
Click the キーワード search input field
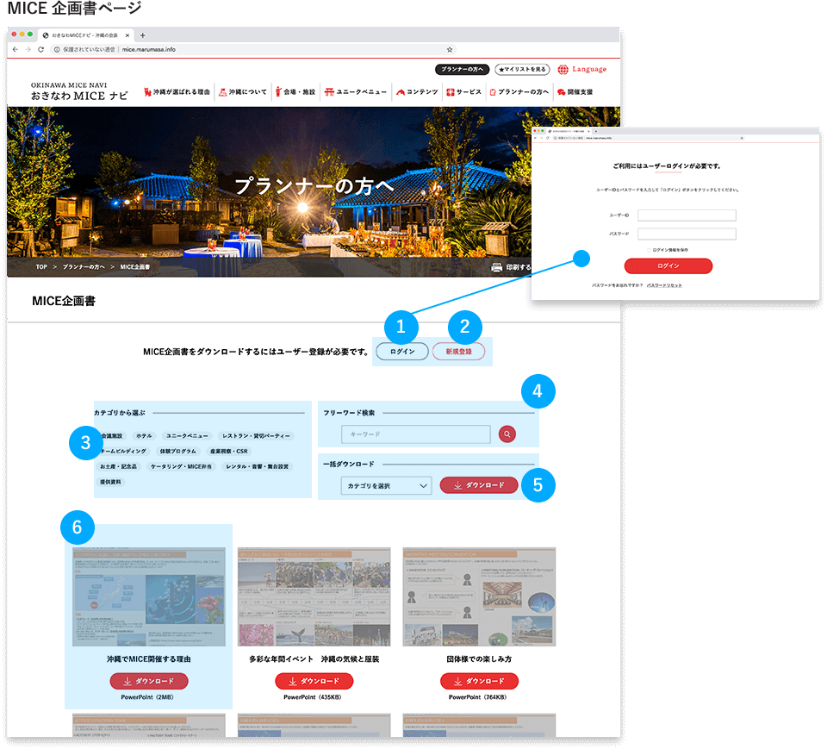pyautogui.click(x=415, y=434)
